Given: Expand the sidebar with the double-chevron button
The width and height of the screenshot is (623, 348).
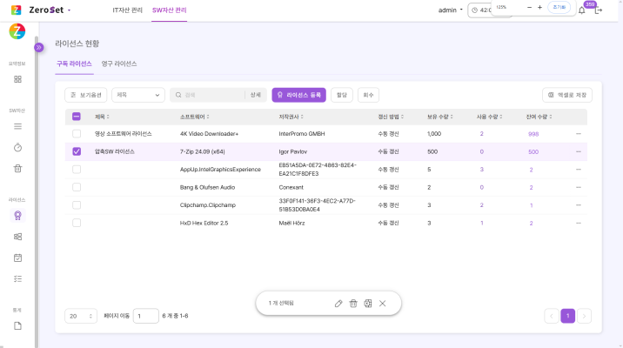Looking at the screenshot, I should pyautogui.click(x=38, y=47).
